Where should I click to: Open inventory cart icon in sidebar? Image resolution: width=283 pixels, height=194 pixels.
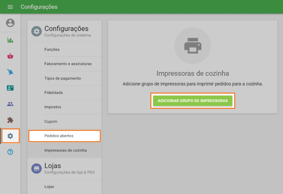[10, 72]
